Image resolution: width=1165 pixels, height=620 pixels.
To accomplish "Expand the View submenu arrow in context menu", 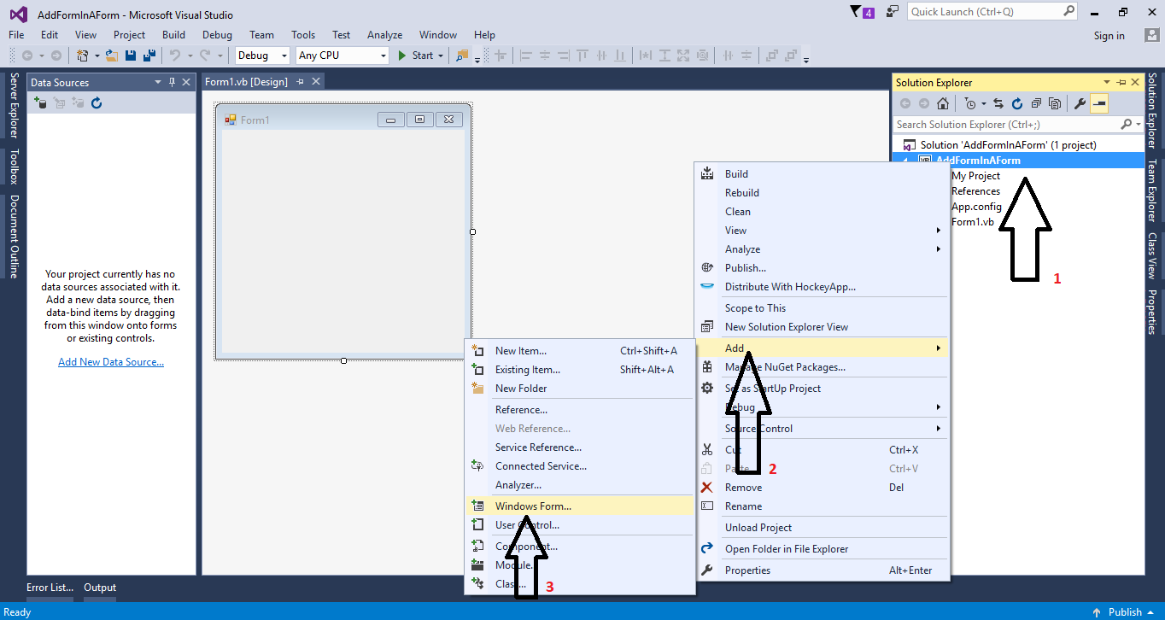I will click(939, 231).
